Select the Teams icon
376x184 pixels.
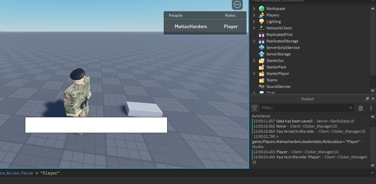261,80
